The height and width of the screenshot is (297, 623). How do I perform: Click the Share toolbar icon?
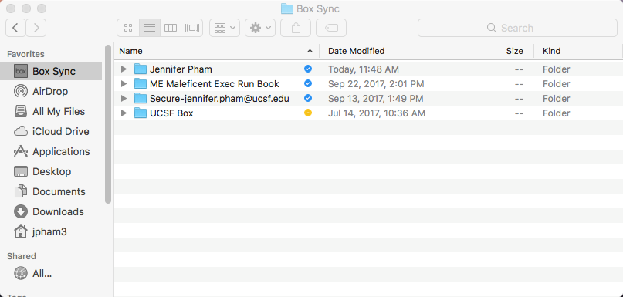pos(296,28)
